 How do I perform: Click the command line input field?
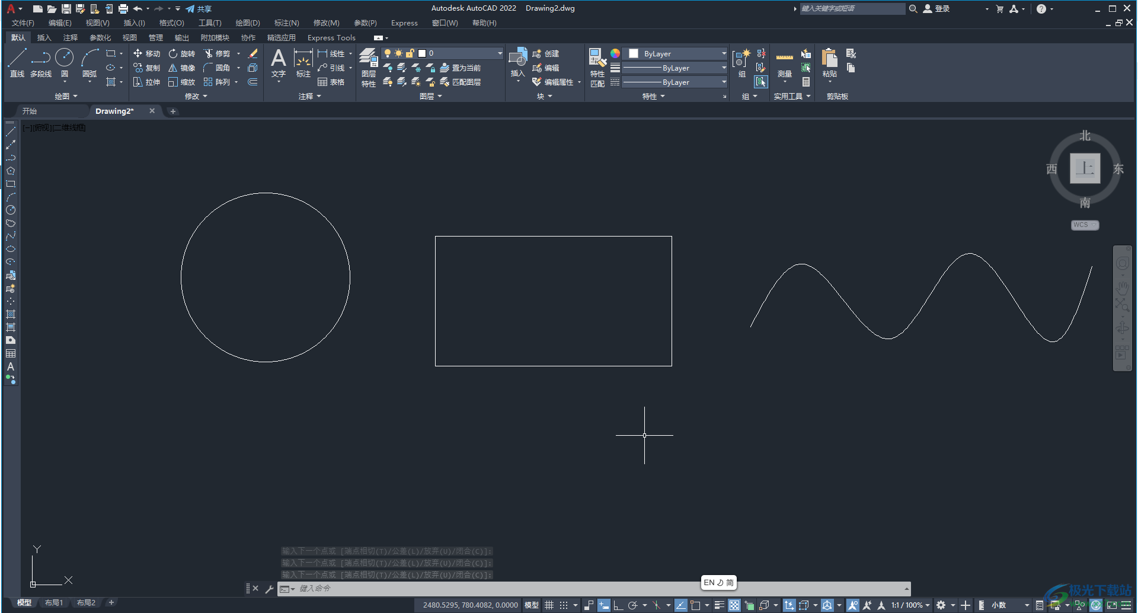[x=599, y=589]
